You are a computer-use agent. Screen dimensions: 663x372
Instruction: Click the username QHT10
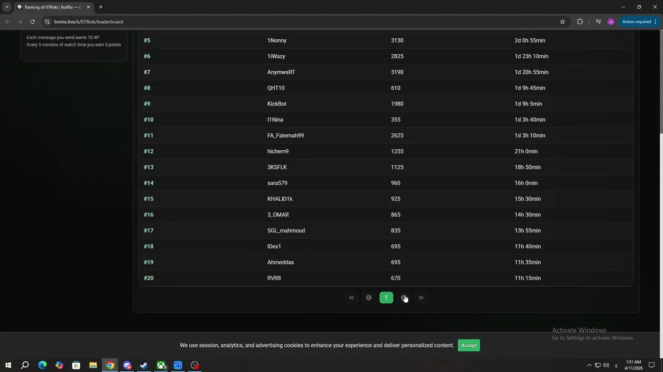[276, 88]
